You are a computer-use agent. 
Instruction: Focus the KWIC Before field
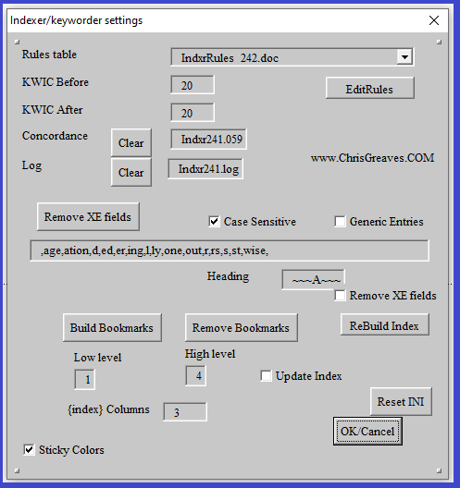193,85
